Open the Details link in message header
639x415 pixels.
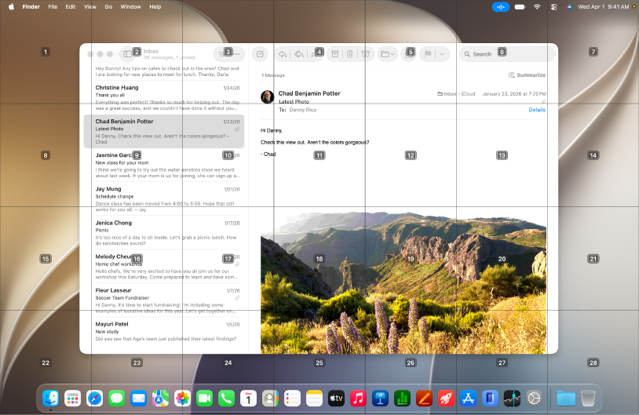point(537,110)
